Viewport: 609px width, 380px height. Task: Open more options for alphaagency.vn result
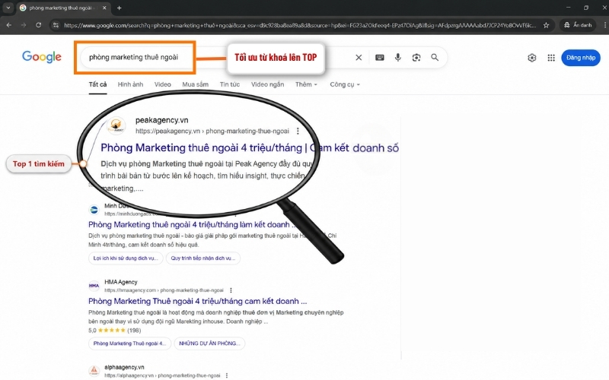pos(227,375)
